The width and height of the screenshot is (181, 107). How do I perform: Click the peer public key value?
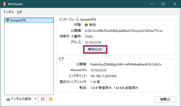pyautogui.click(x=126, y=64)
